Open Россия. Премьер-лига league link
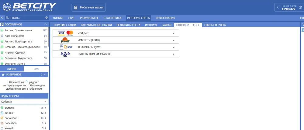This screenshot has width=304, height=130. [x=18, y=30]
